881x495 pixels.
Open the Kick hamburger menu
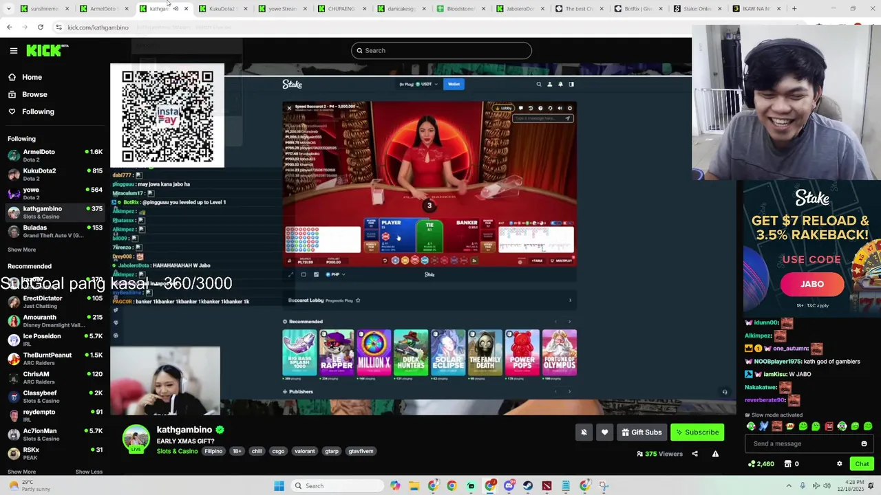pos(13,50)
